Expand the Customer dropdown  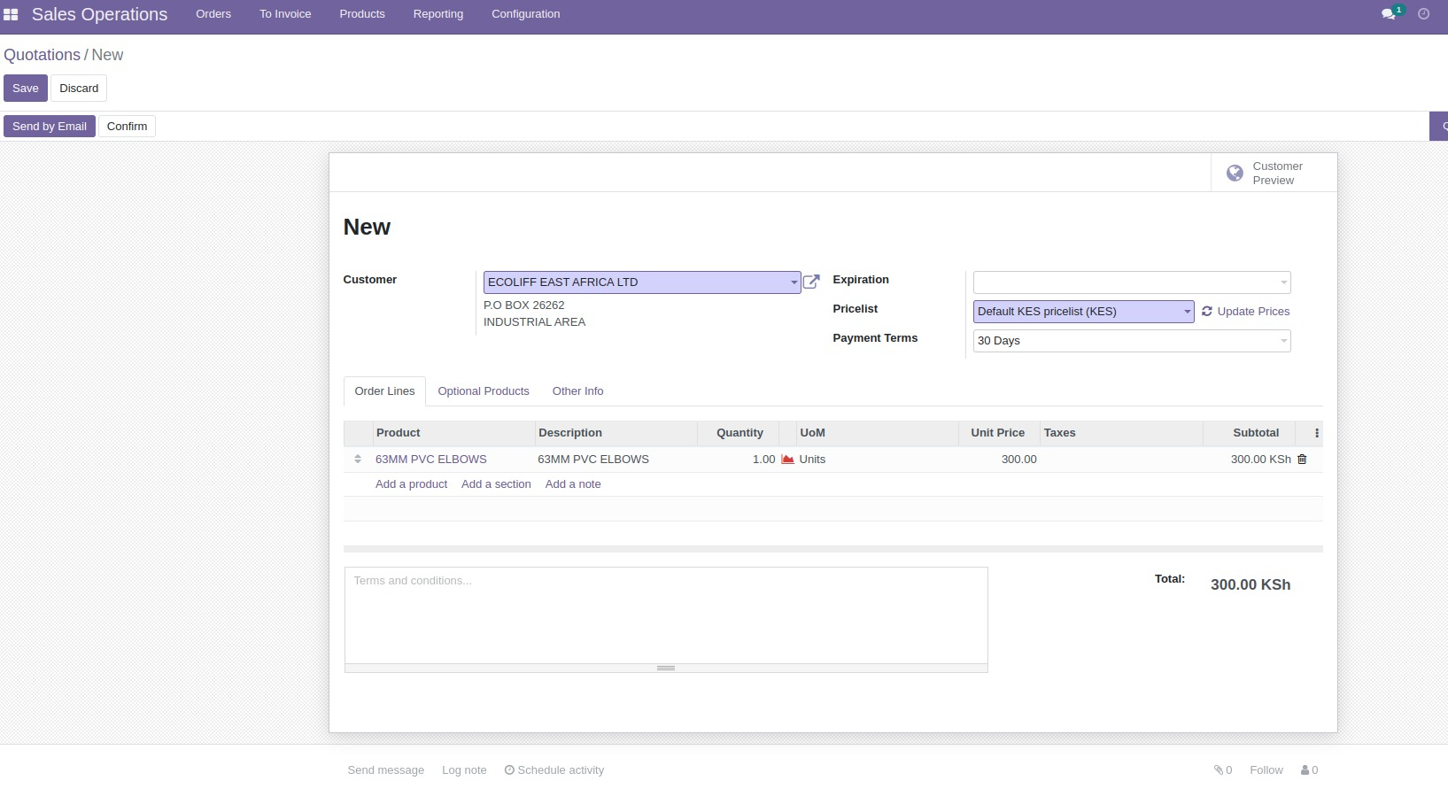pos(794,282)
